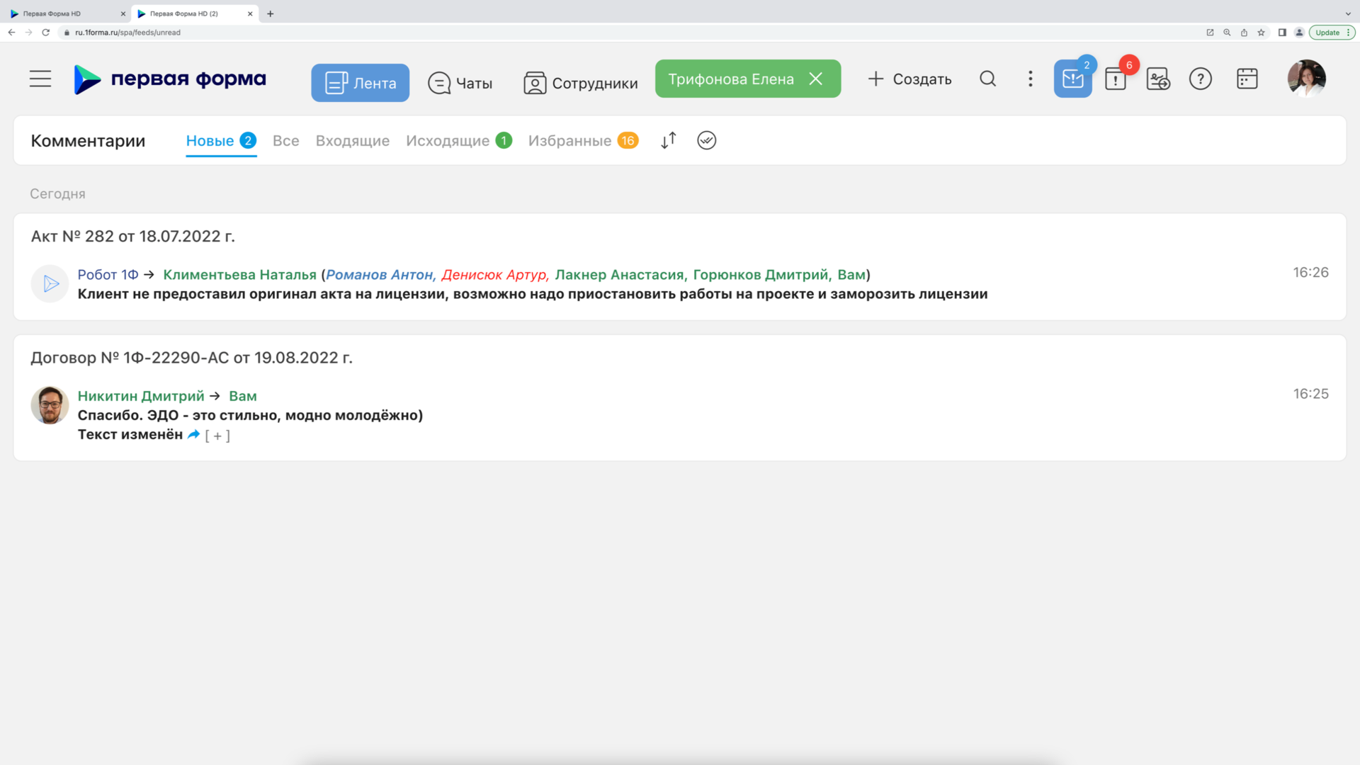Toggle comment sort order arrows
The width and height of the screenshot is (1360, 765).
click(668, 140)
